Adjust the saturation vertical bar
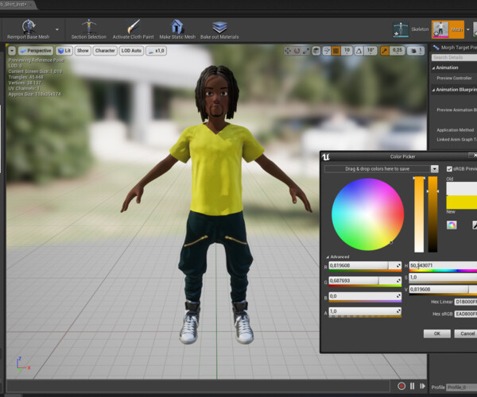 (419, 214)
